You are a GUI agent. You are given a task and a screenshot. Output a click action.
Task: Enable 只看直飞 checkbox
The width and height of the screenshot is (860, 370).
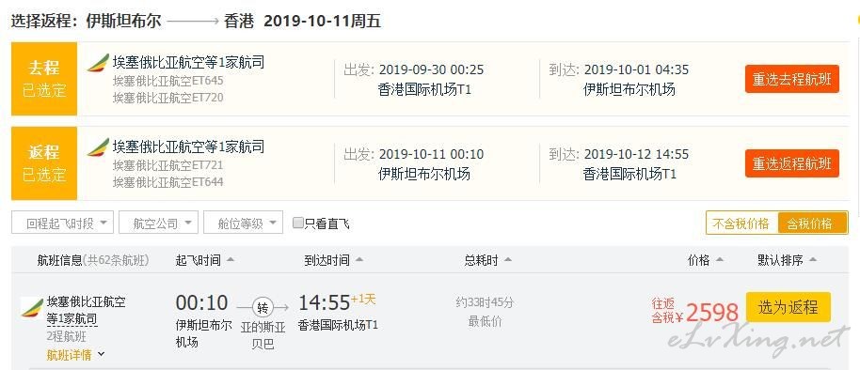298,224
